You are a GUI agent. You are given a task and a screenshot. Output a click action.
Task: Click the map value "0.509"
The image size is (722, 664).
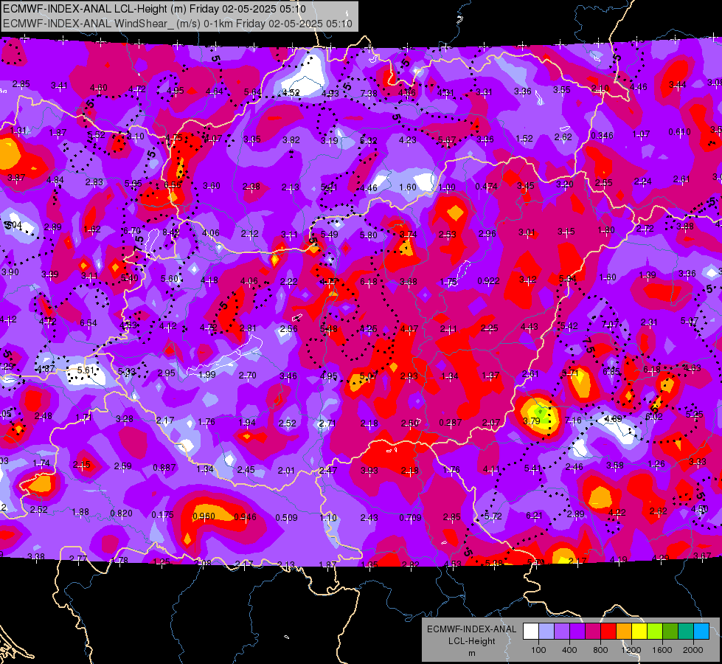[x=286, y=518]
